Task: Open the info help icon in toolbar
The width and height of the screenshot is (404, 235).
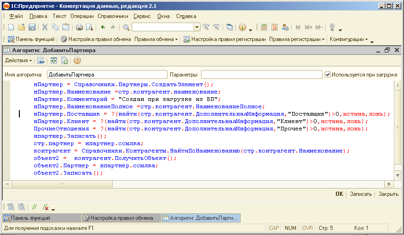Action: (242, 27)
